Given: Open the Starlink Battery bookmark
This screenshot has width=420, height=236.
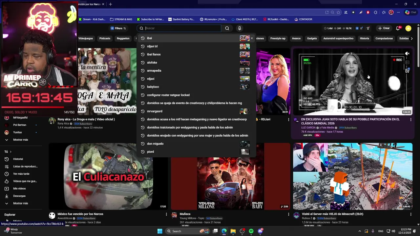Looking at the screenshot, I should coord(181,19).
